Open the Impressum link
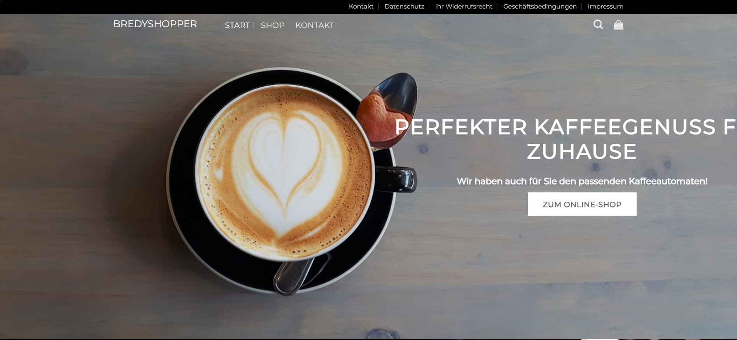The width and height of the screenshot is (737, 340). (x=606, y=7)
